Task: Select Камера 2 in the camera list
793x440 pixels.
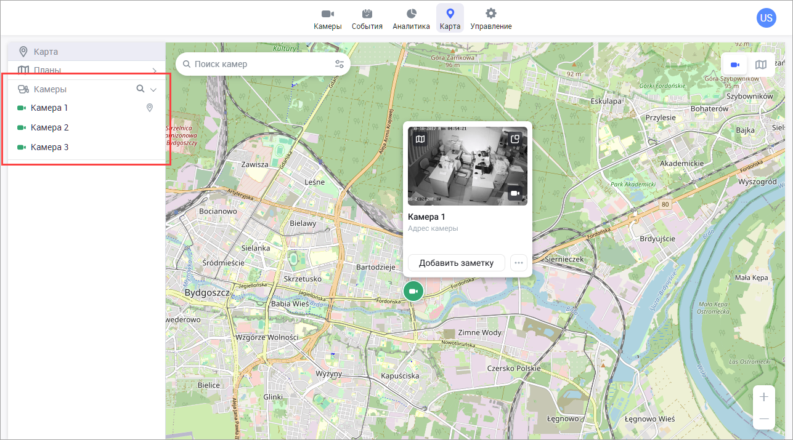Action: pyautogui.click(x=49, y=127)
